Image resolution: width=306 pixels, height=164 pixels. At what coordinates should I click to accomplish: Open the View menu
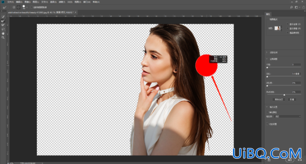click(x=78, y=2)
